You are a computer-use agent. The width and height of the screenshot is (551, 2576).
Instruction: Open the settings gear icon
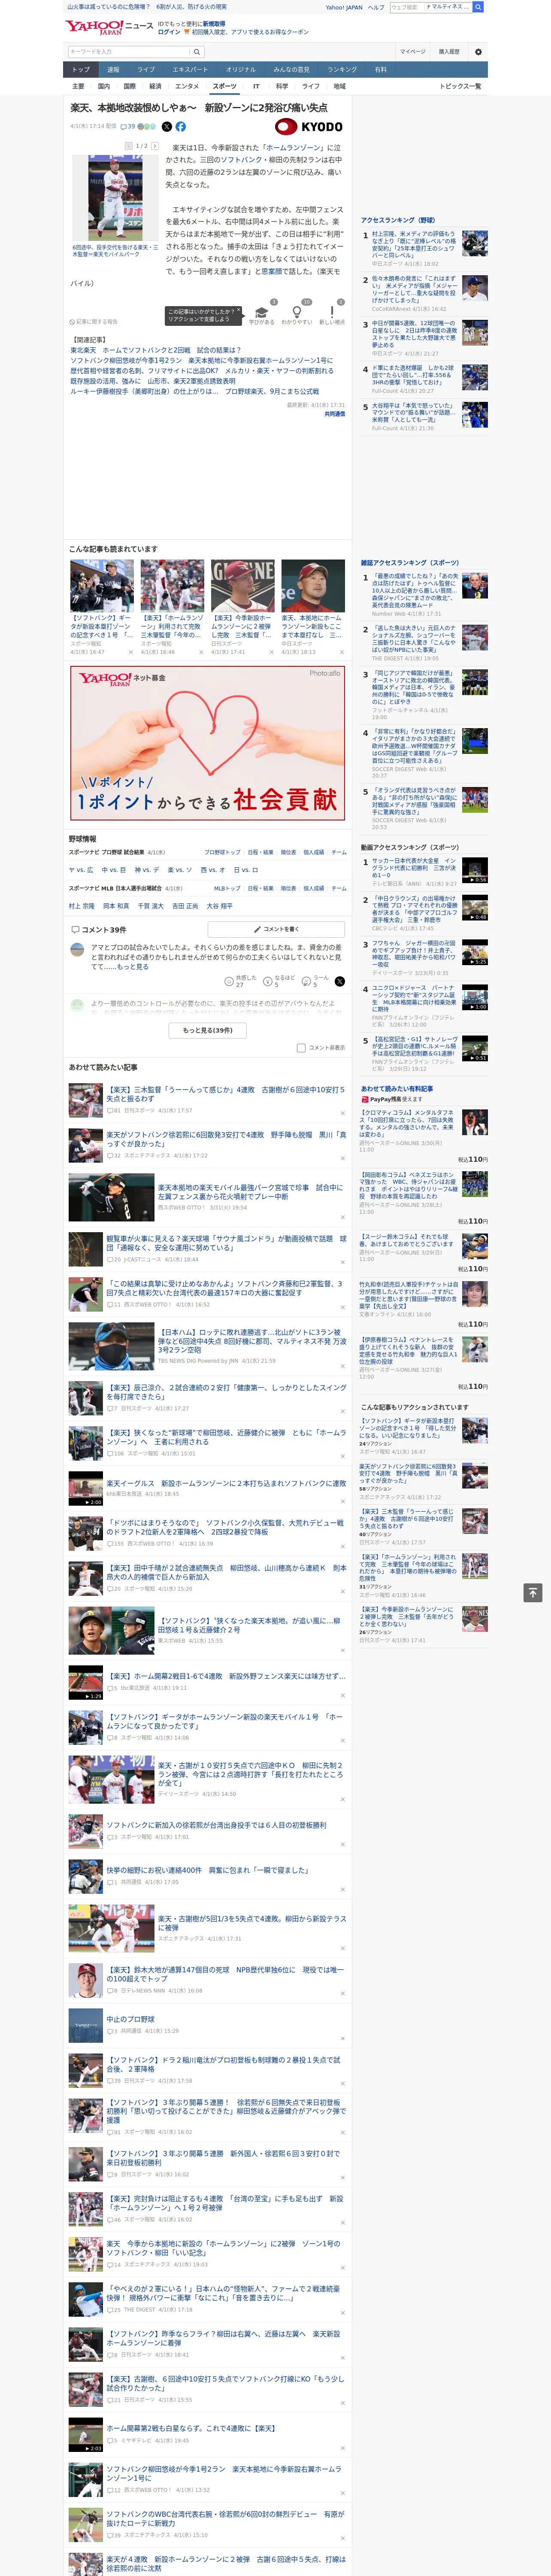(x=478, y=51)
